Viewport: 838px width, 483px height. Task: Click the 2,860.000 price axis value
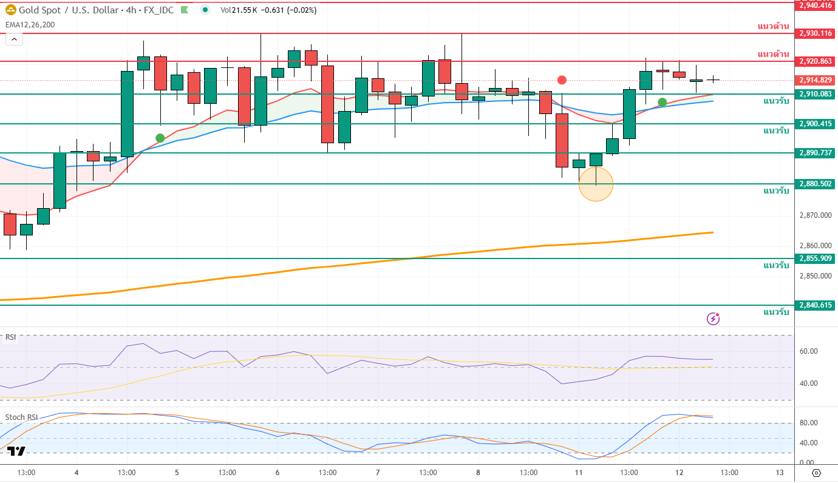(x=815, y=246)
